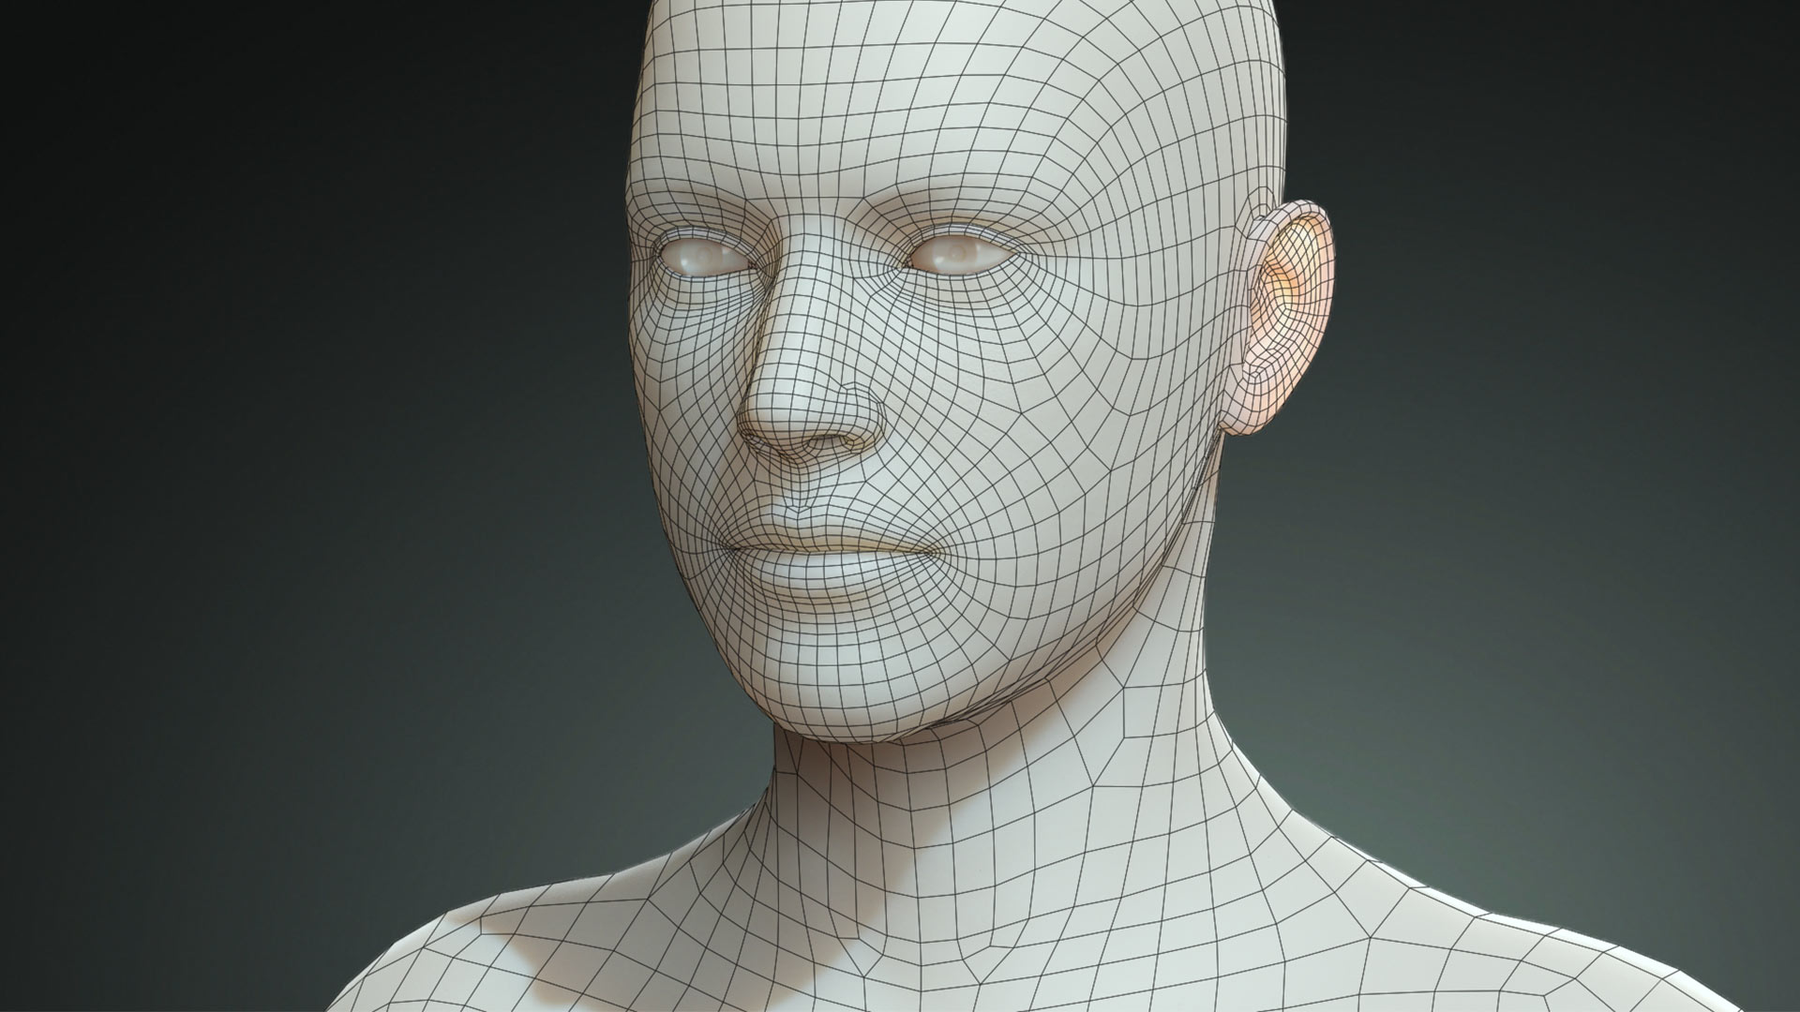The height and width of the screenshot is (1012, 1800).
Task: Click the model's left eyeball
Action: (x=958, y=253)
